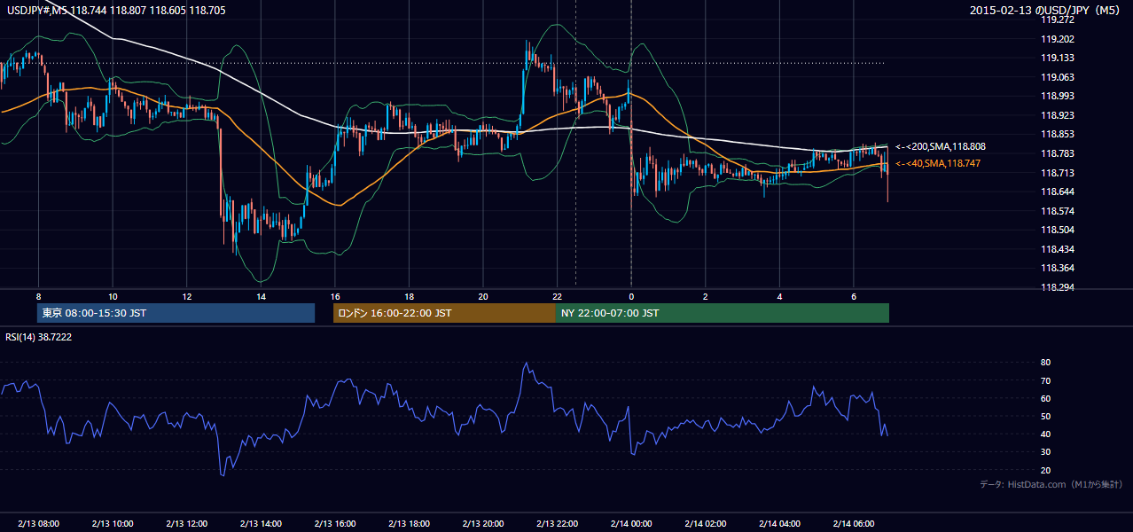Click hour tick 18 under the price chart

pyautogui.click(x=409, y=295)
